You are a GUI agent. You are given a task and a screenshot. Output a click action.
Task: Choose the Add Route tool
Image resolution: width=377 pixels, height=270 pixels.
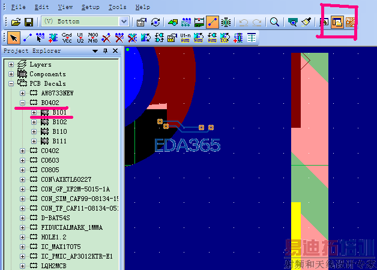pyautogui.click(x=40, y=38)
